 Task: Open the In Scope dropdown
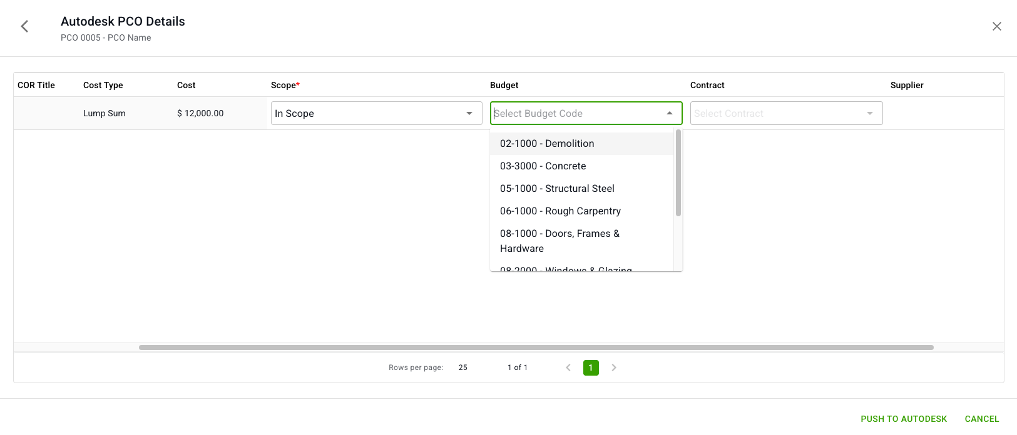click(376, 113)
